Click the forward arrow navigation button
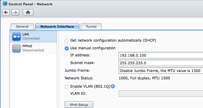The image size is (203, 108). click(x=15, y=12)
